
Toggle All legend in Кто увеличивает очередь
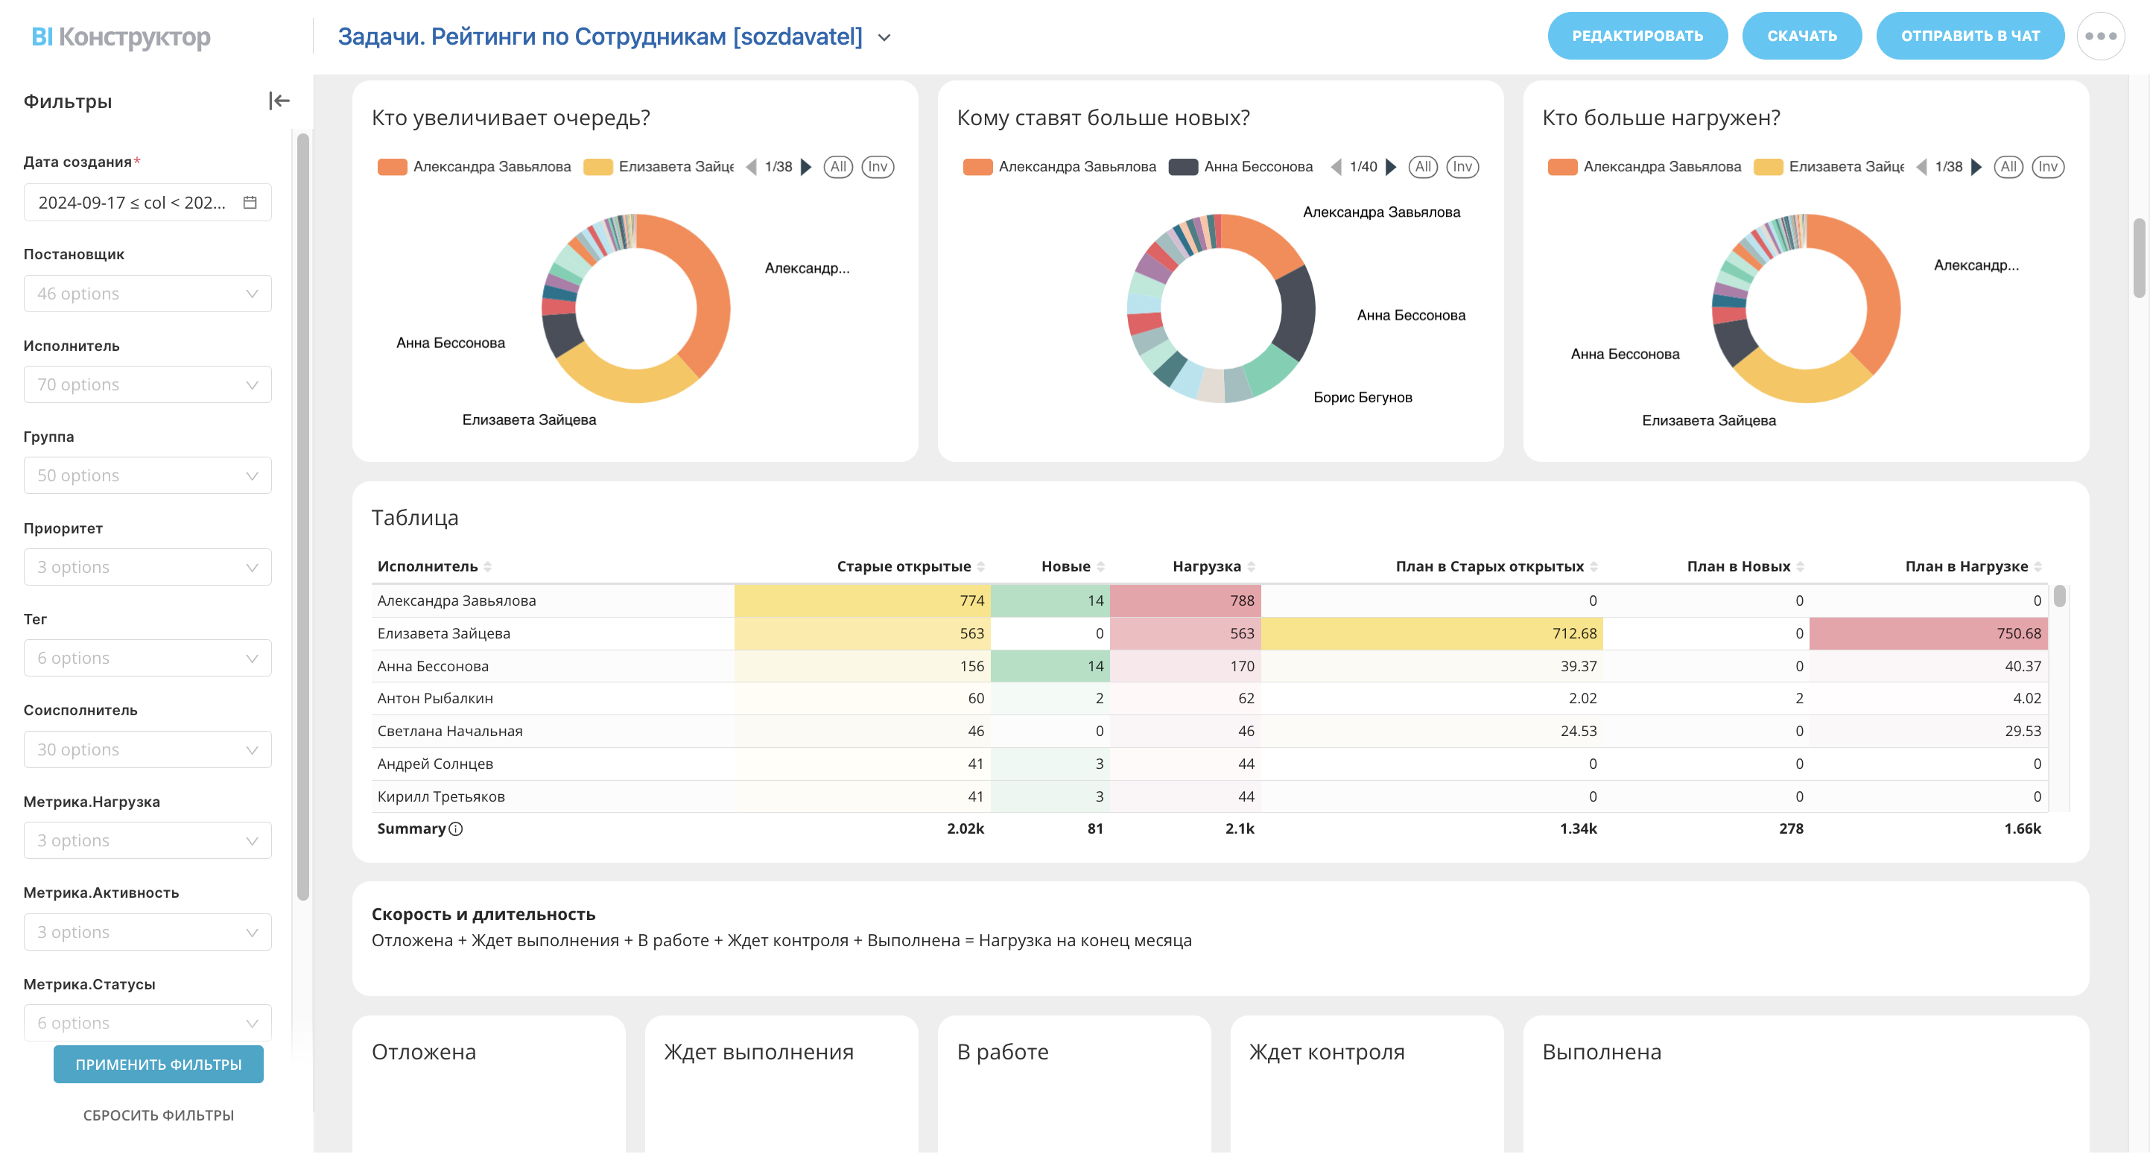coord(838,167)
